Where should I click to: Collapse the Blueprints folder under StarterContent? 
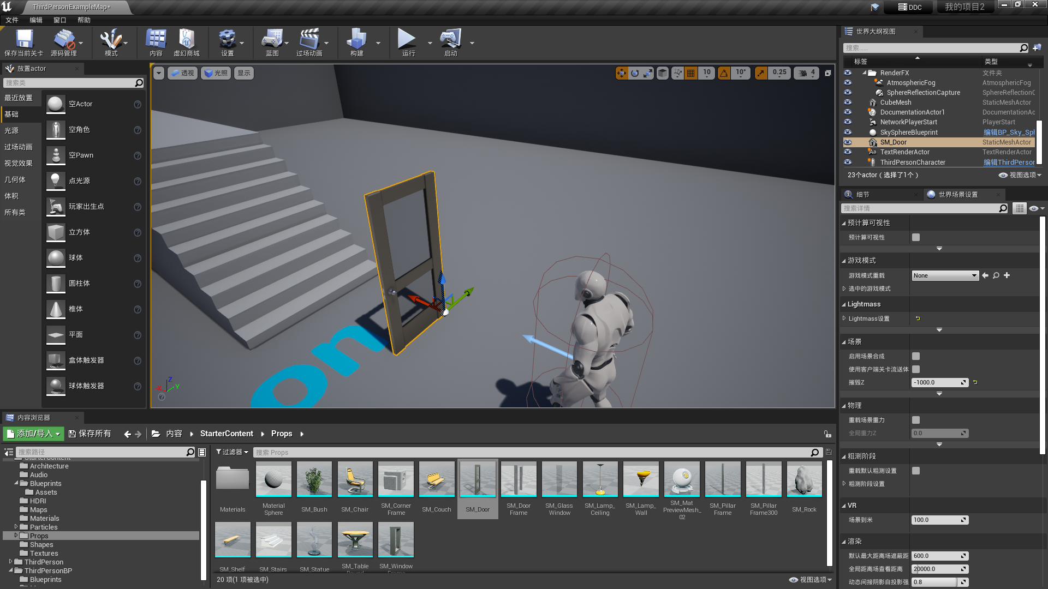point(16,483)
